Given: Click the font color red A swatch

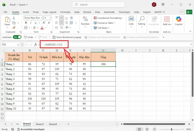Looking at the screenshot, I should pos(42,28).
